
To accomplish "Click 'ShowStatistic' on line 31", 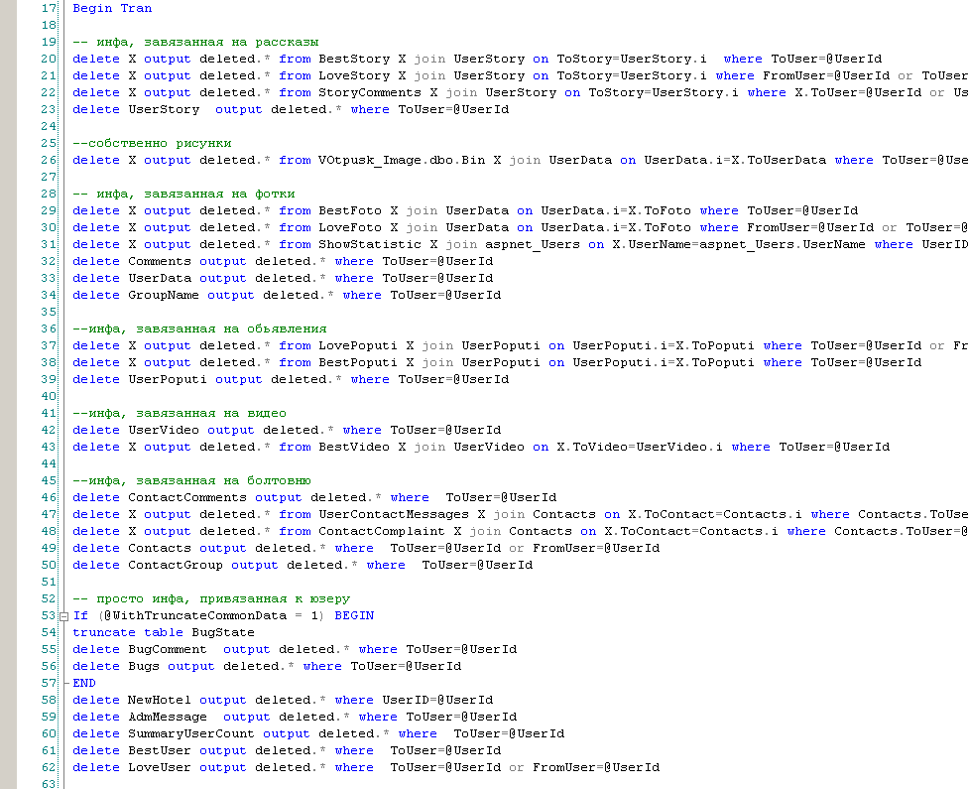I will pos(370,245).
